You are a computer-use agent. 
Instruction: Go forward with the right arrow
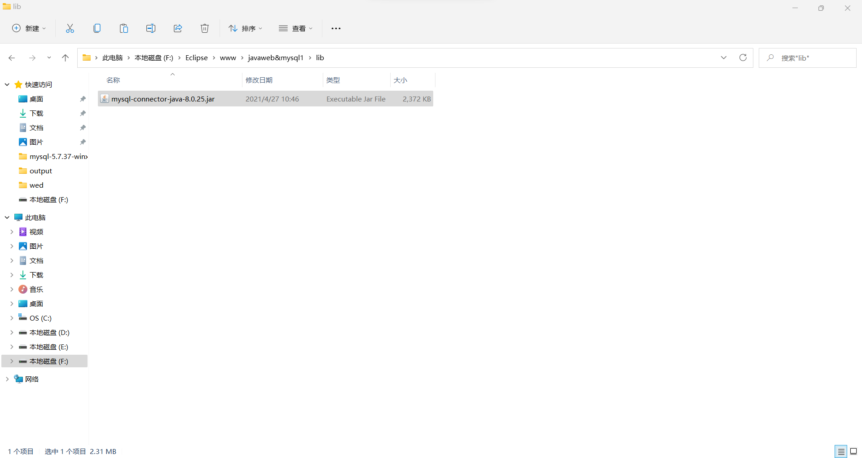pyautogui.click(x=32, y=58)
